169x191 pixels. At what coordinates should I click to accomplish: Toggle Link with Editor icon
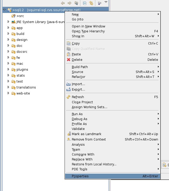point(91,3)
